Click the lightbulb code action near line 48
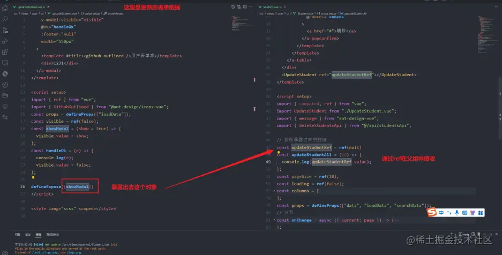Image resolution: width=502 pixels, height=255 pixels. point(279,153)
